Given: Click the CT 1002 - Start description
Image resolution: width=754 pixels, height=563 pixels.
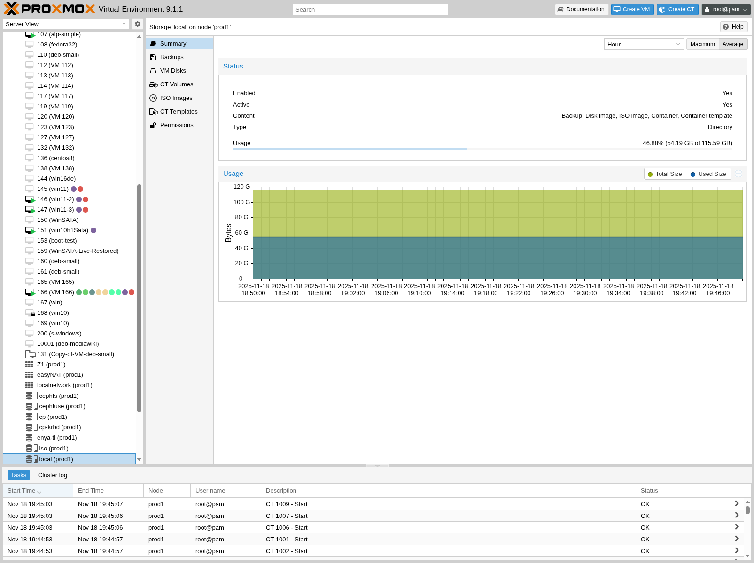Looking at the screenshot, I should click(x=287, y=551).
